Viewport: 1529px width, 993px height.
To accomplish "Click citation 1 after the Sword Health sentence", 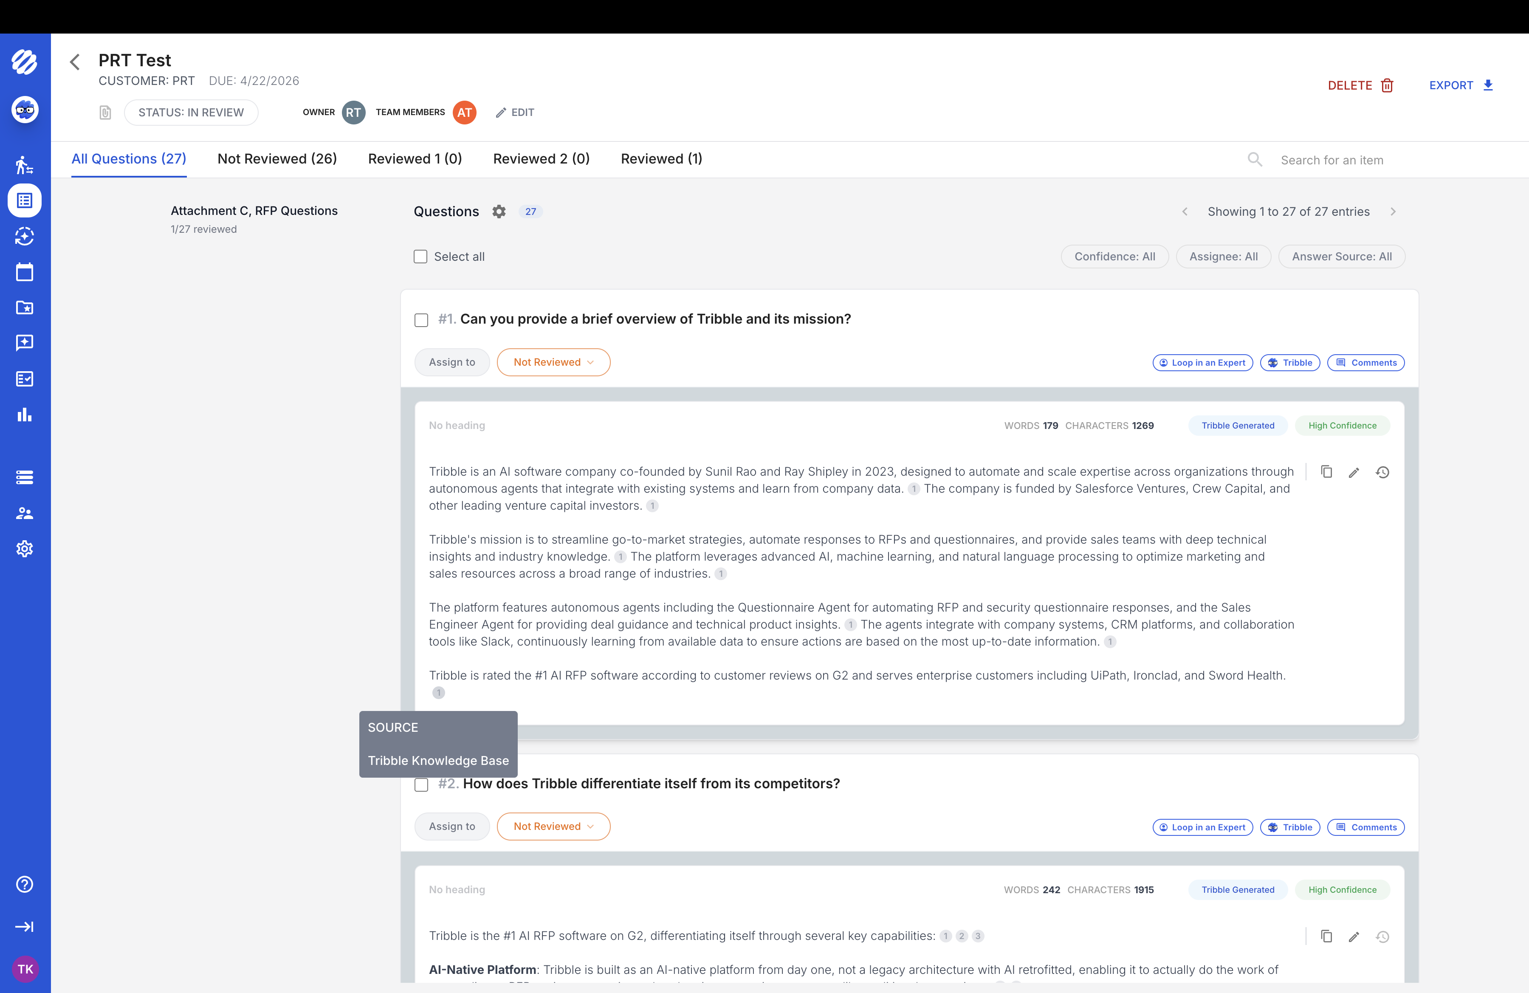I will coord(439,692).
